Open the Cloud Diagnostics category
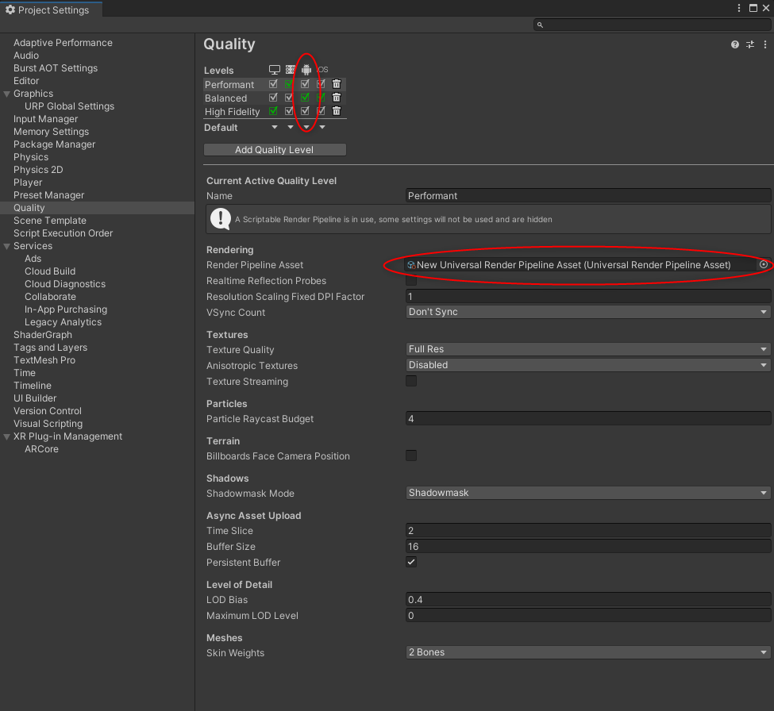774x711 pixels. pyautogui.click(x=65, y=284)
